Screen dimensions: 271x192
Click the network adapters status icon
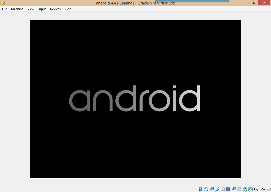[x=211, y=189]
